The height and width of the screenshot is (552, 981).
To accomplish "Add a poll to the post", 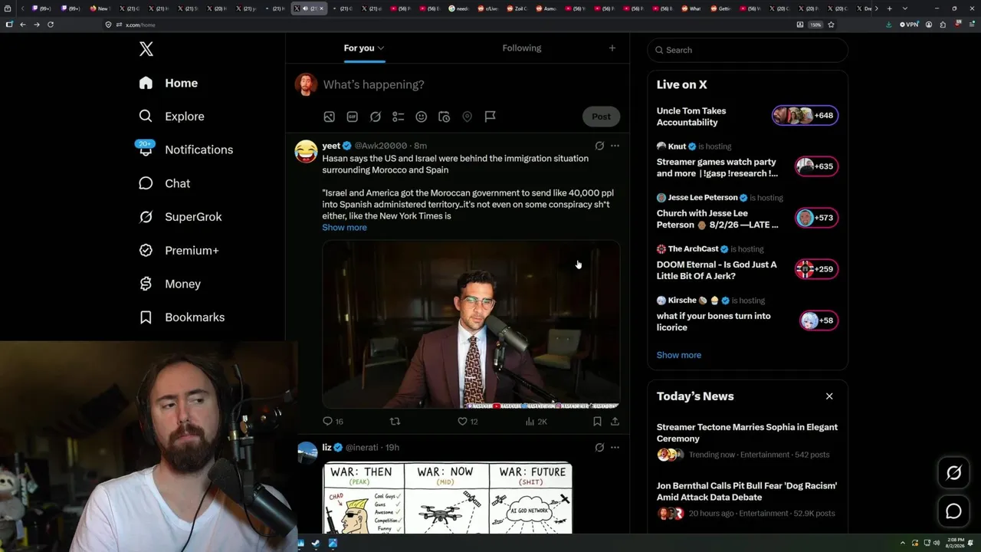I will coord(398,117).
